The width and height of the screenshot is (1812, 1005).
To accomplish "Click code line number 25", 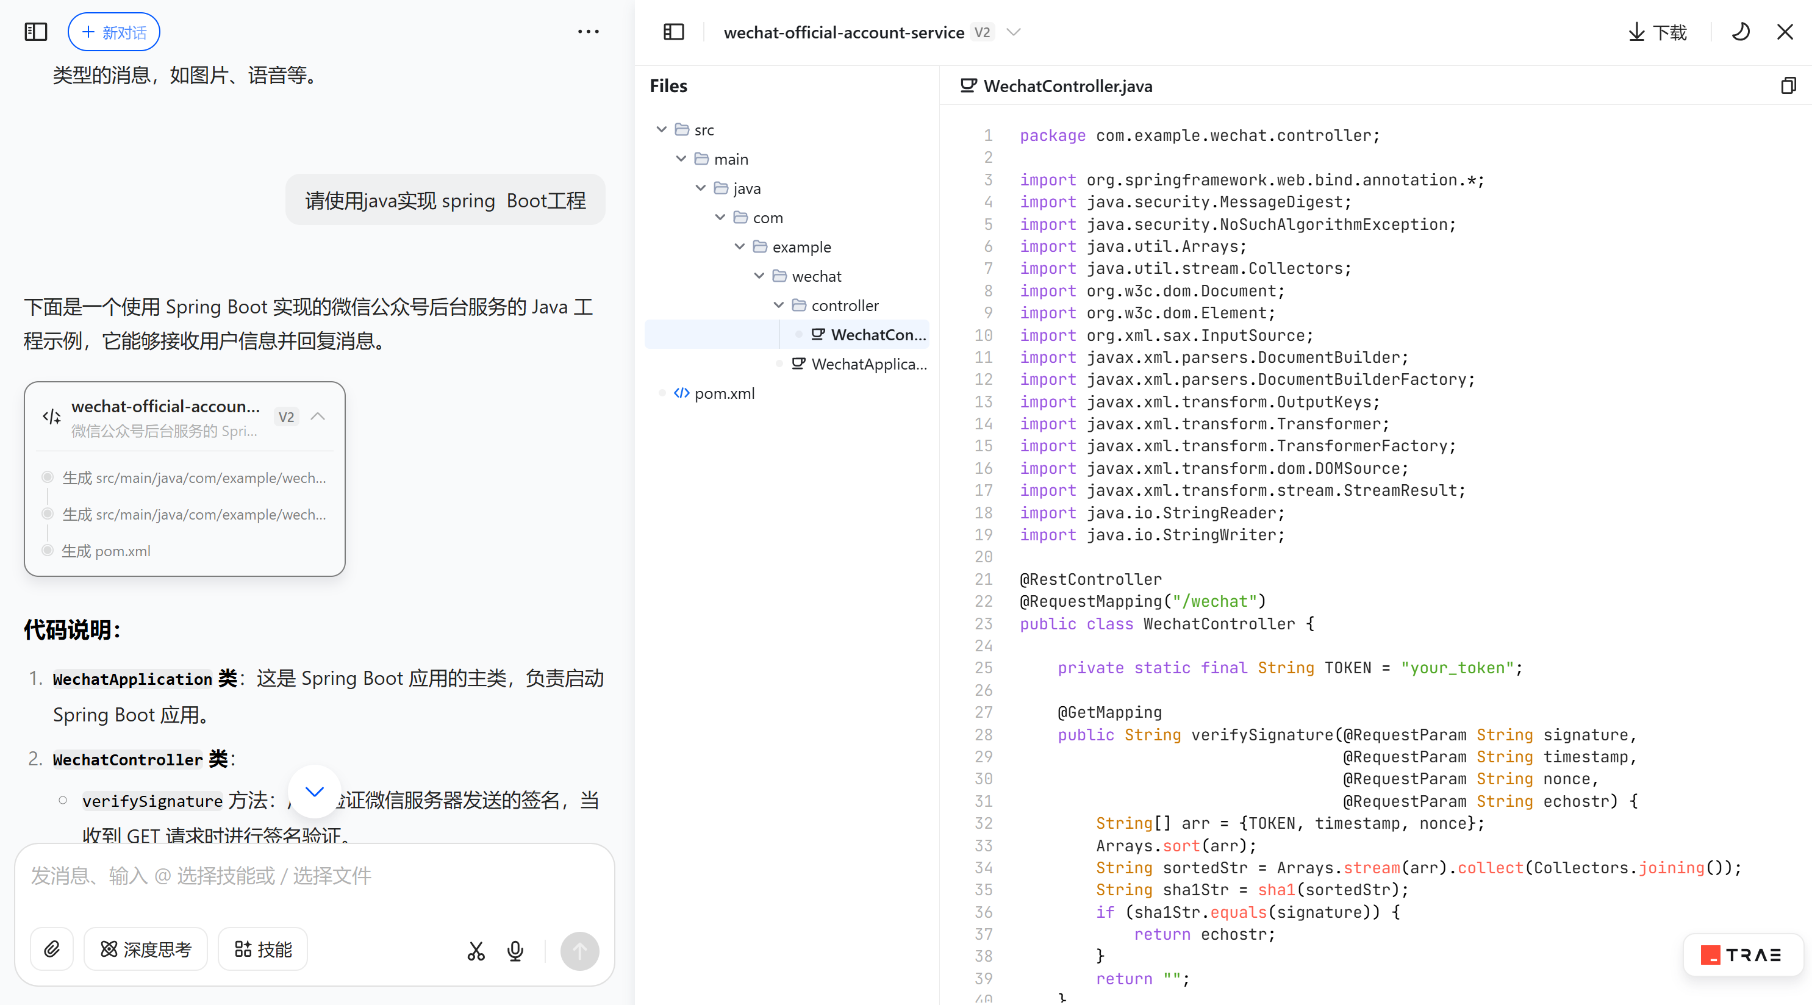I will 983,668.
